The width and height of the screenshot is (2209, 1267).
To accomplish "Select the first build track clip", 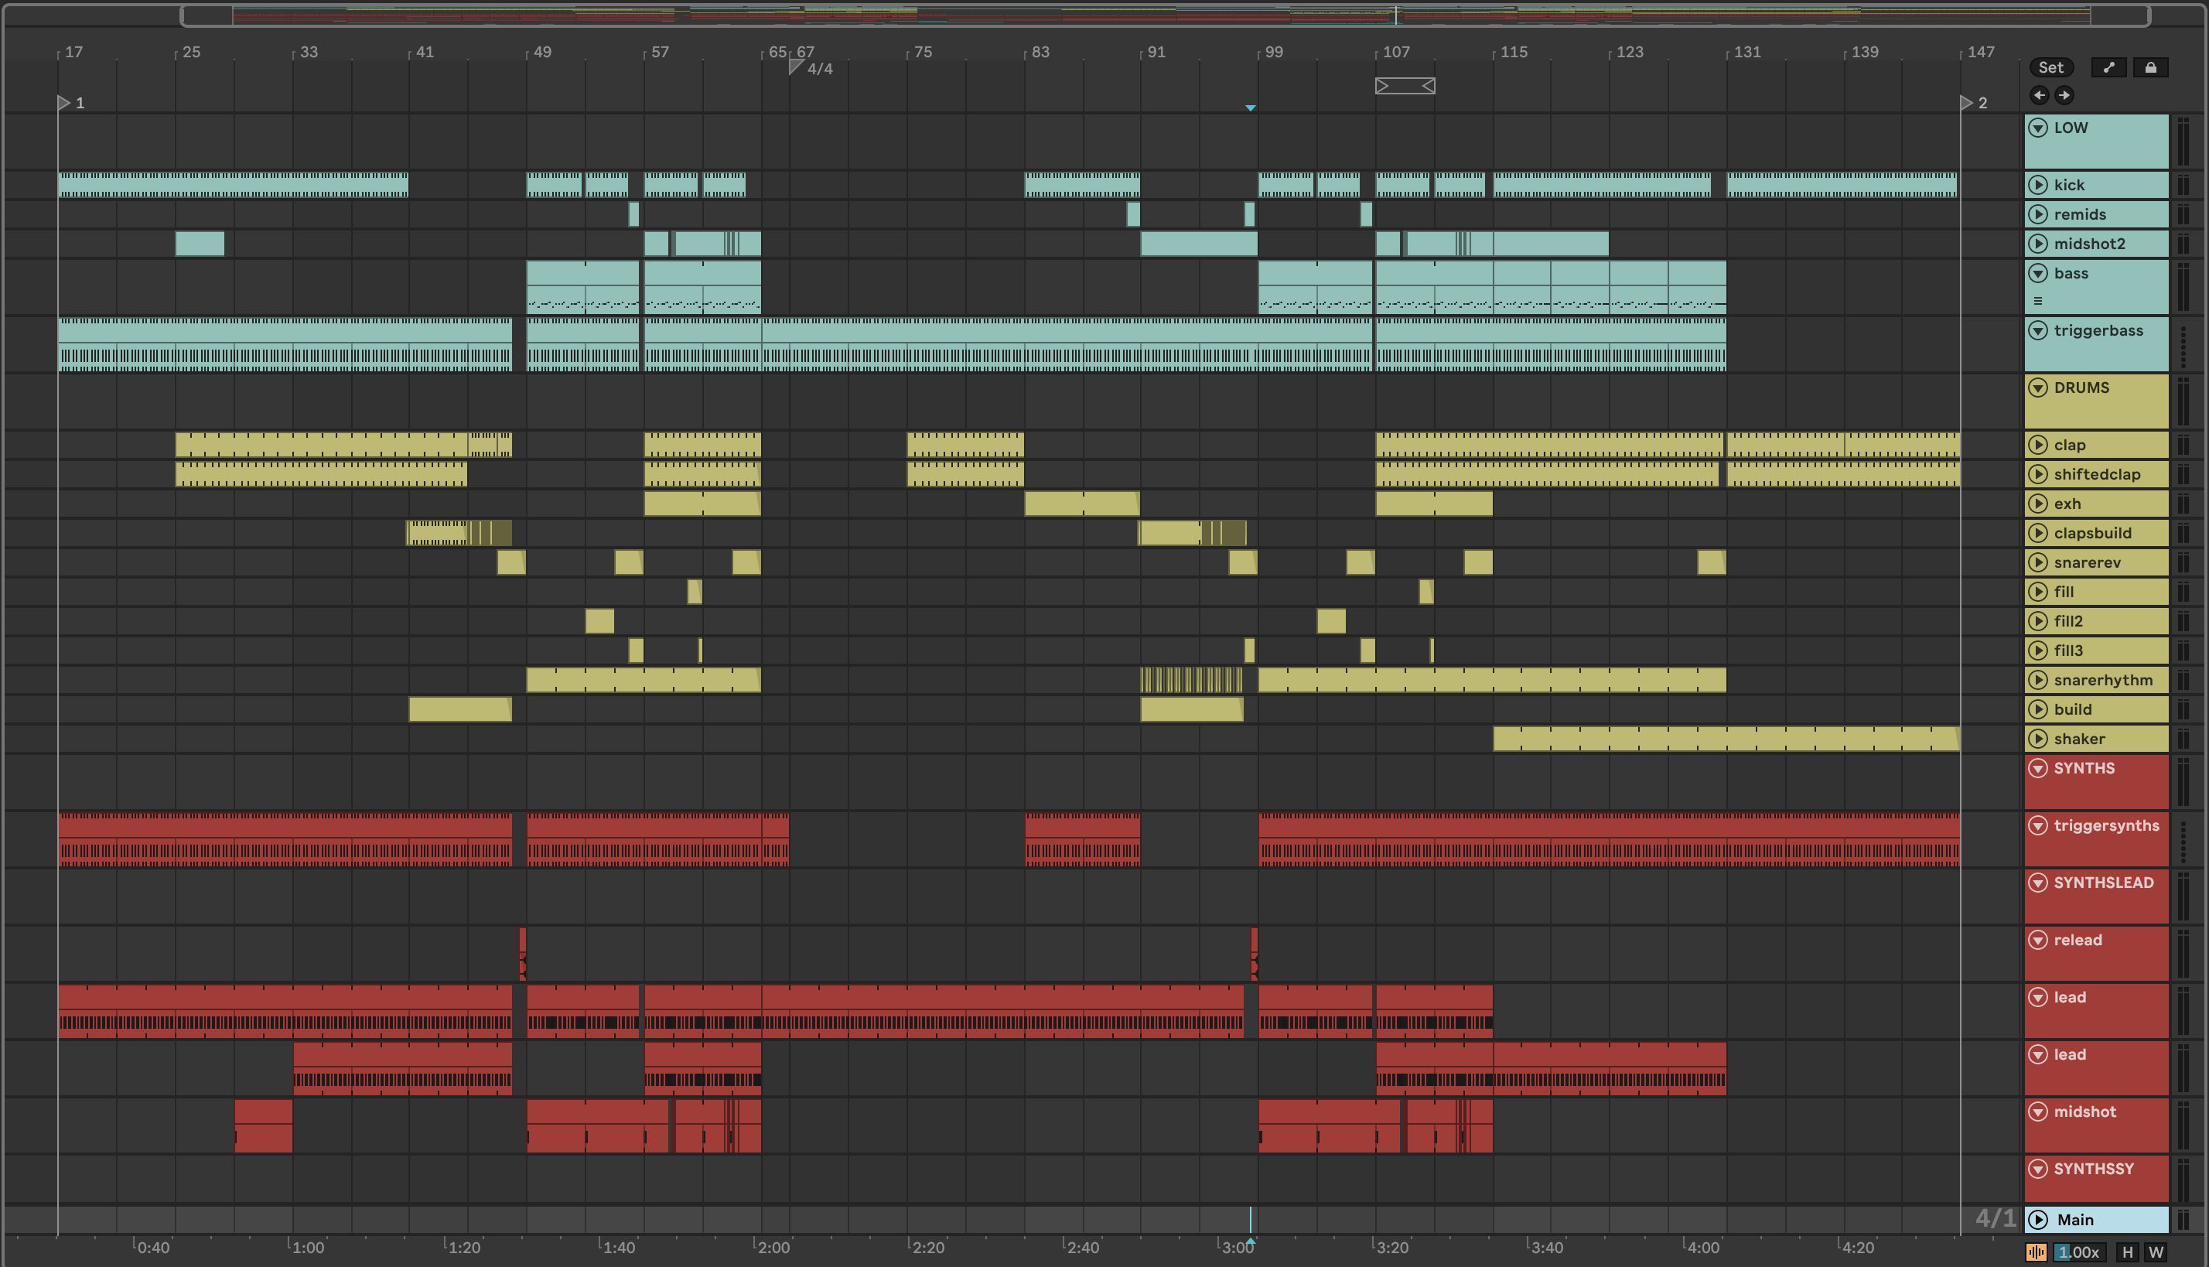I will (460, 709).
